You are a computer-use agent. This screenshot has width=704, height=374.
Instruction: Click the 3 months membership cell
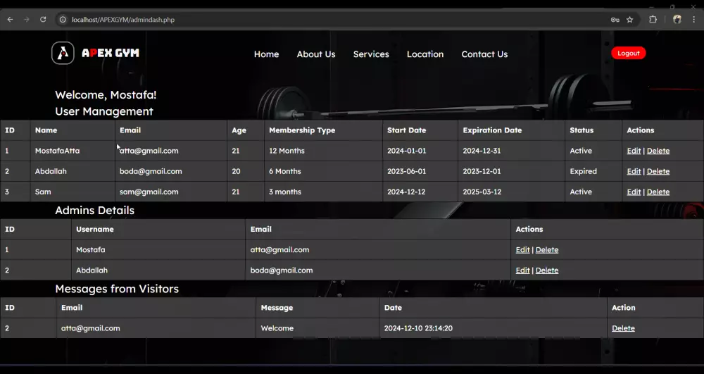[323, 192]
